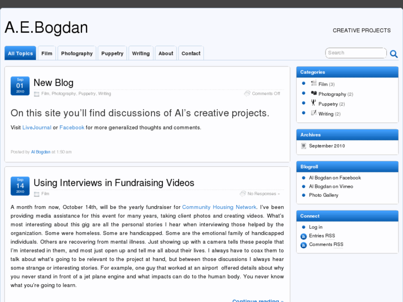Click the 'at 1:50 am' posted time text

[62, 152]
